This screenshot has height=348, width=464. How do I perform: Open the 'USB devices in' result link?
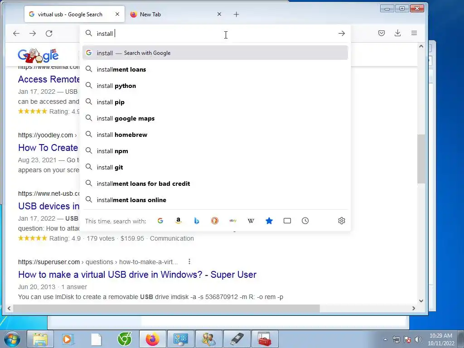(49, 206)
